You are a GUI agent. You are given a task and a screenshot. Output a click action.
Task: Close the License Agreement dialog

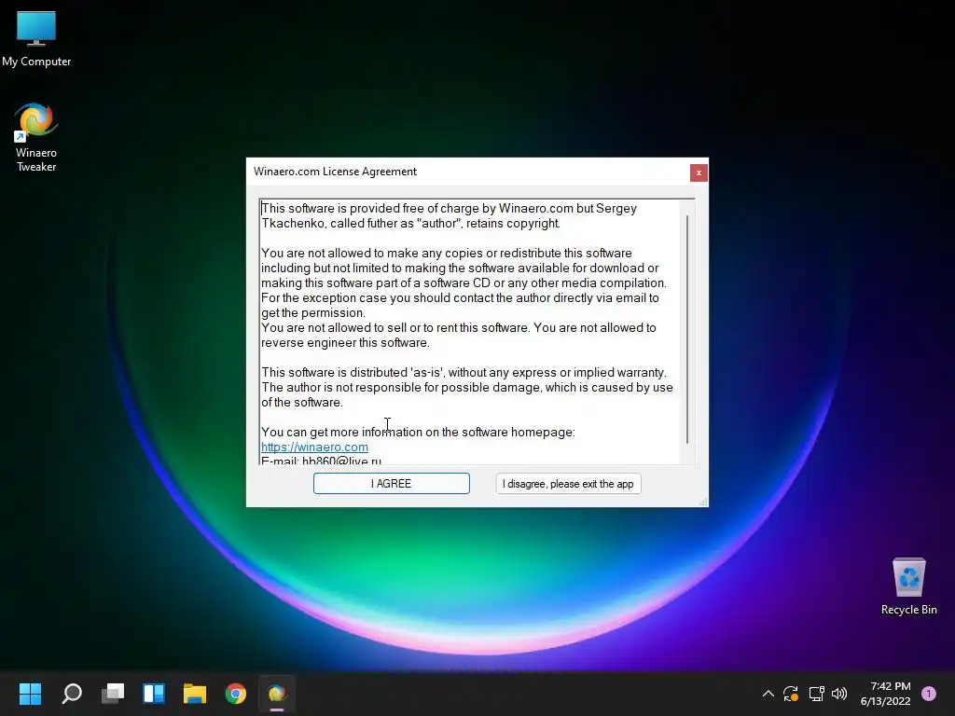(x=699, y=172)
